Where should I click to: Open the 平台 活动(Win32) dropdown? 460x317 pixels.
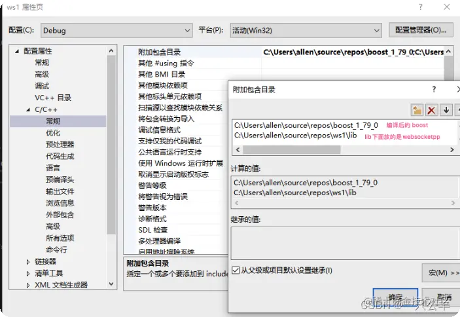click(x=306, y=31)
